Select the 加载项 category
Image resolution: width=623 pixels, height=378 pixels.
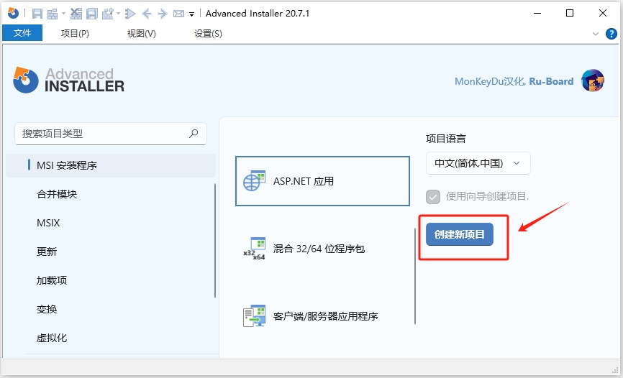click(x=52, y=280)
